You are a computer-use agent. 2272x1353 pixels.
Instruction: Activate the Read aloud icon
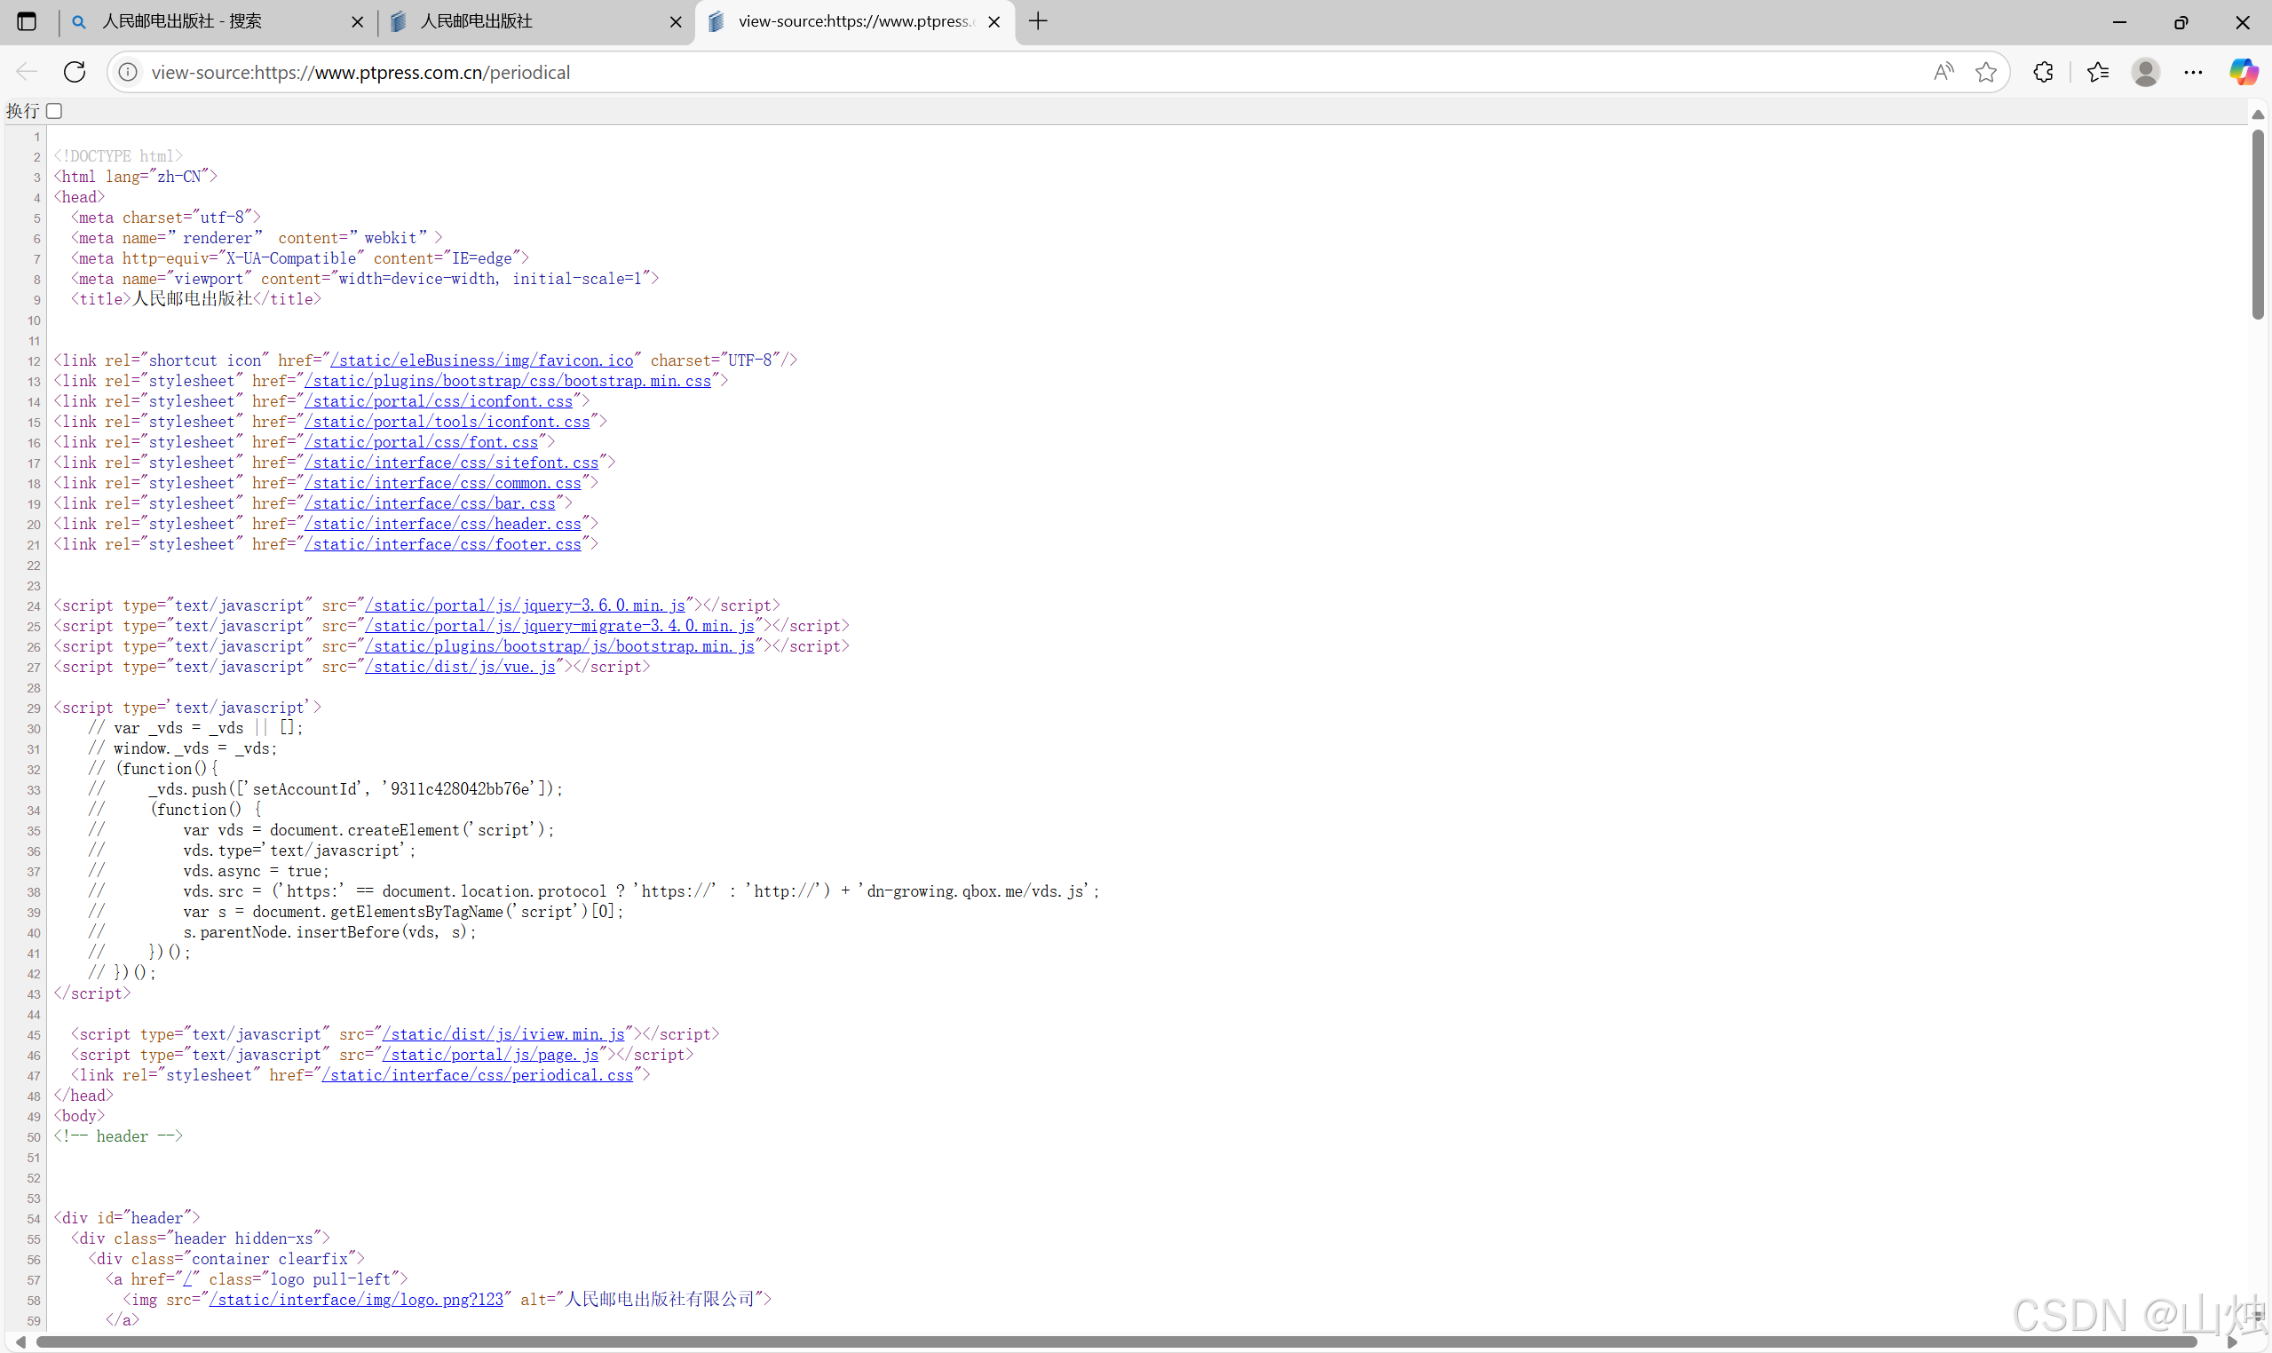1943,72
